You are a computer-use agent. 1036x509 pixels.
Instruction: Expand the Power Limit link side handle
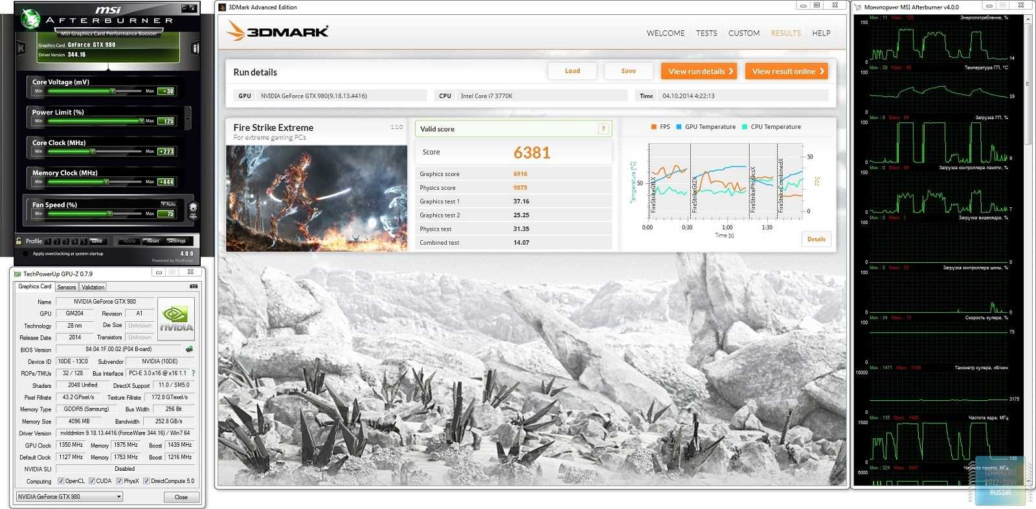pos(188,119)
